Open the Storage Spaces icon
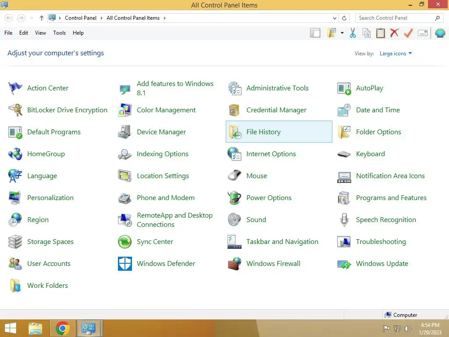 click(15, 242)
